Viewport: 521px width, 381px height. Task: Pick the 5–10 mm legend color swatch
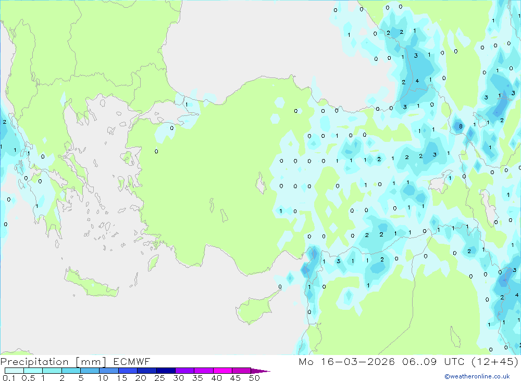click(x=90, y=371)
